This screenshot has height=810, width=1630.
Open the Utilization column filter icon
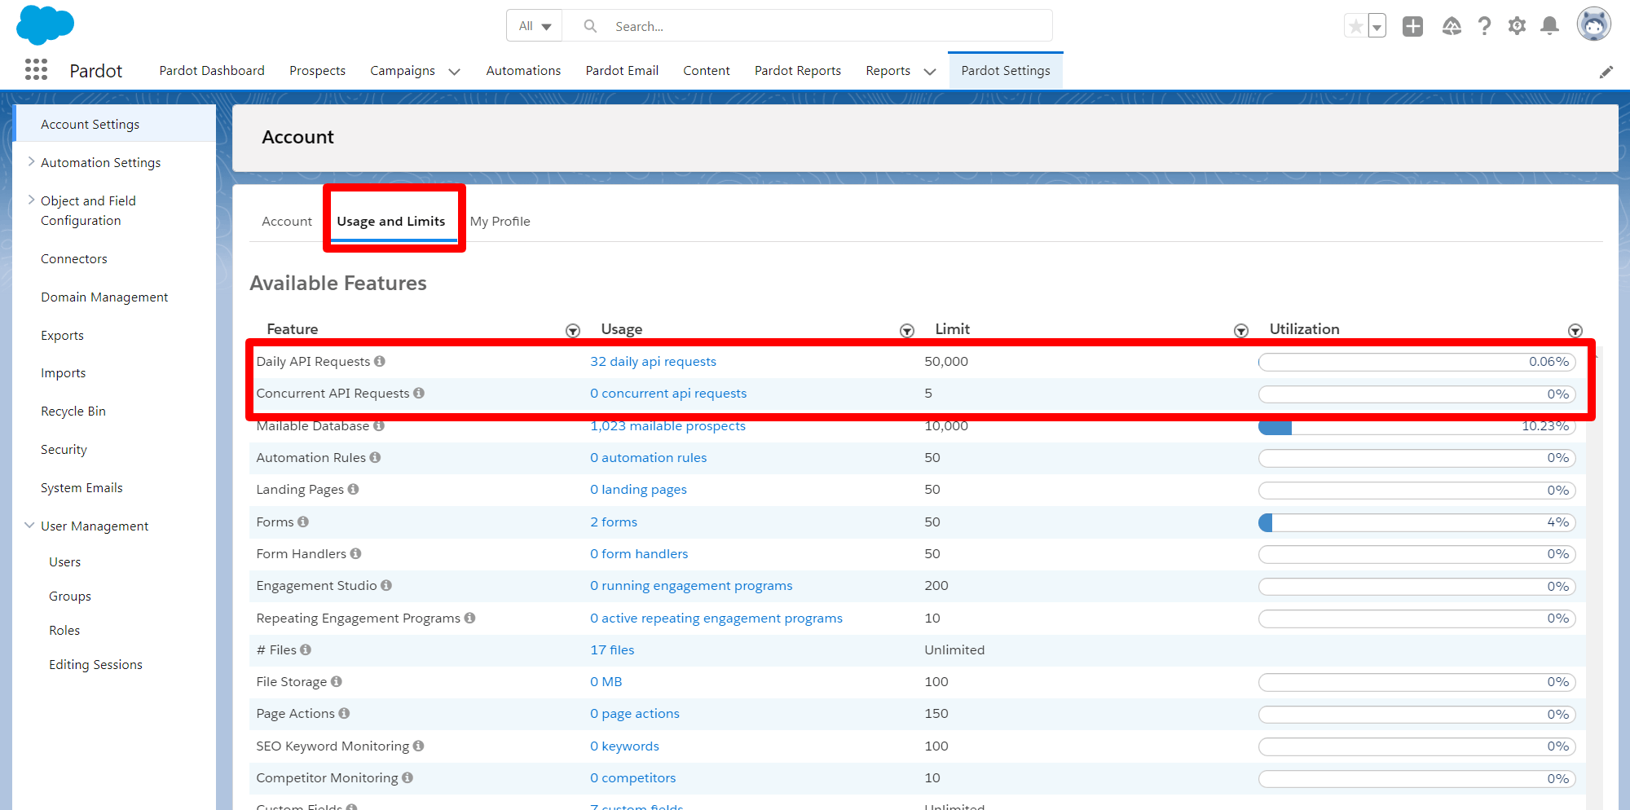tap(1575, 330)
